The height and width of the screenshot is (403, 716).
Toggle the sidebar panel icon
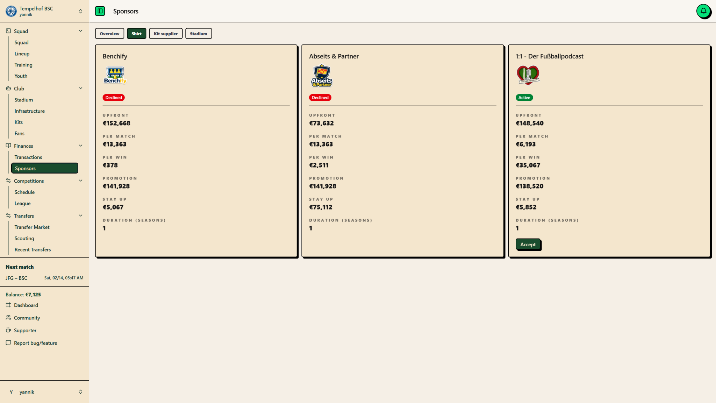[100, 11]
